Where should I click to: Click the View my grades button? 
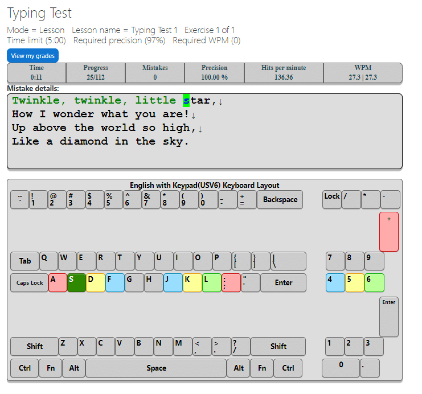click(32, 56)
